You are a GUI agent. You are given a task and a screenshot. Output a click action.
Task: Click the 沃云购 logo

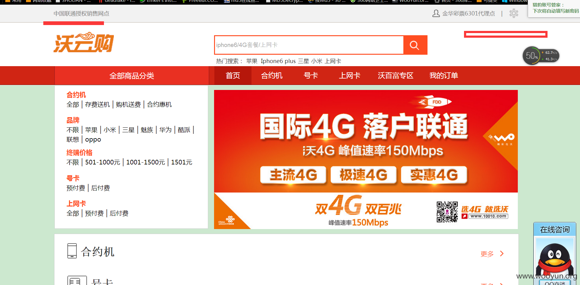click(84, 42)
